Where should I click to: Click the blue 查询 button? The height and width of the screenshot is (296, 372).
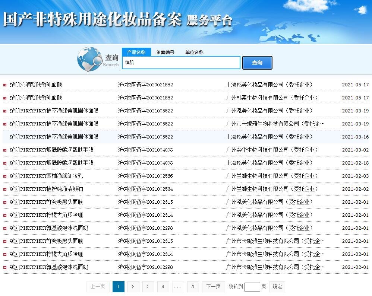pos(257,63)
